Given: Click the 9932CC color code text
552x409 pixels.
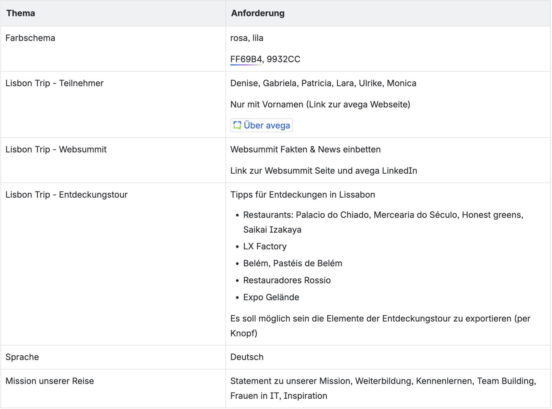Looking at the screenshot, I should coord(283,59).
